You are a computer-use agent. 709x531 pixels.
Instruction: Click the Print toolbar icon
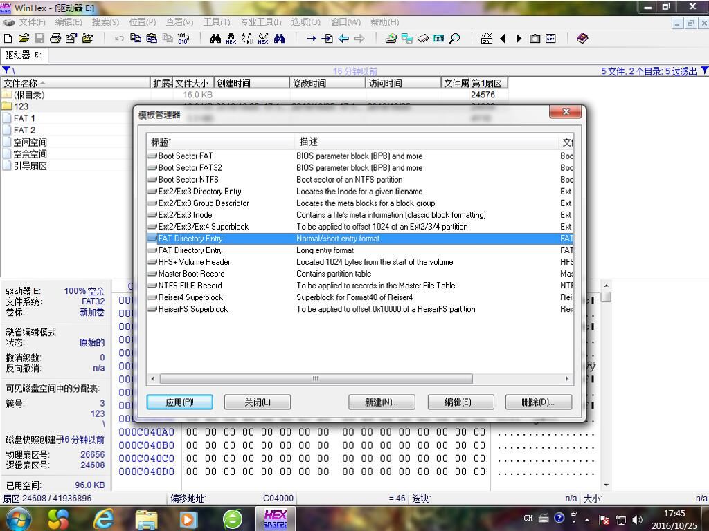click(x=55, y=39)
